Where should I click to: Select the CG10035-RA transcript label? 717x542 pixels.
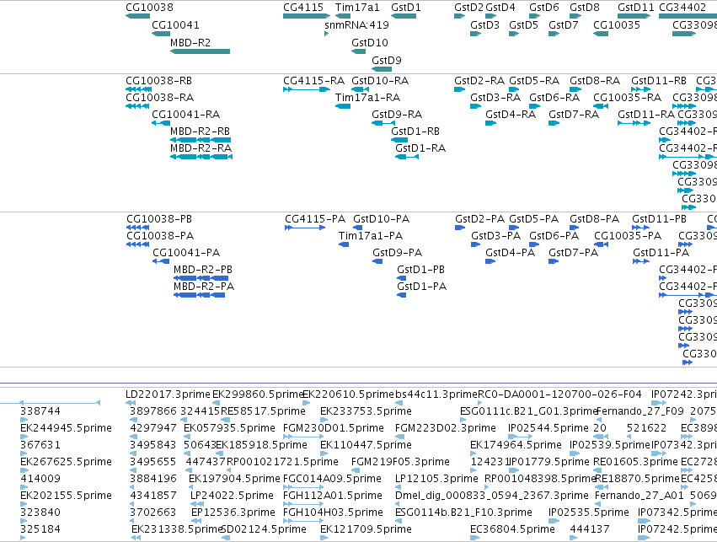click(628, 98)
